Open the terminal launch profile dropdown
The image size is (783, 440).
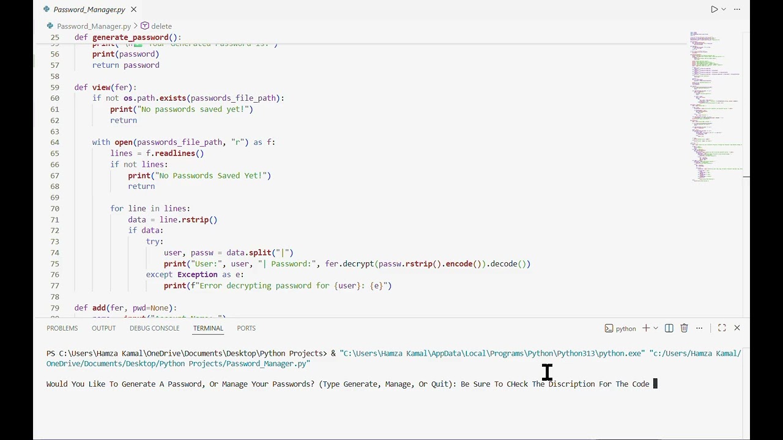point(656,328)
